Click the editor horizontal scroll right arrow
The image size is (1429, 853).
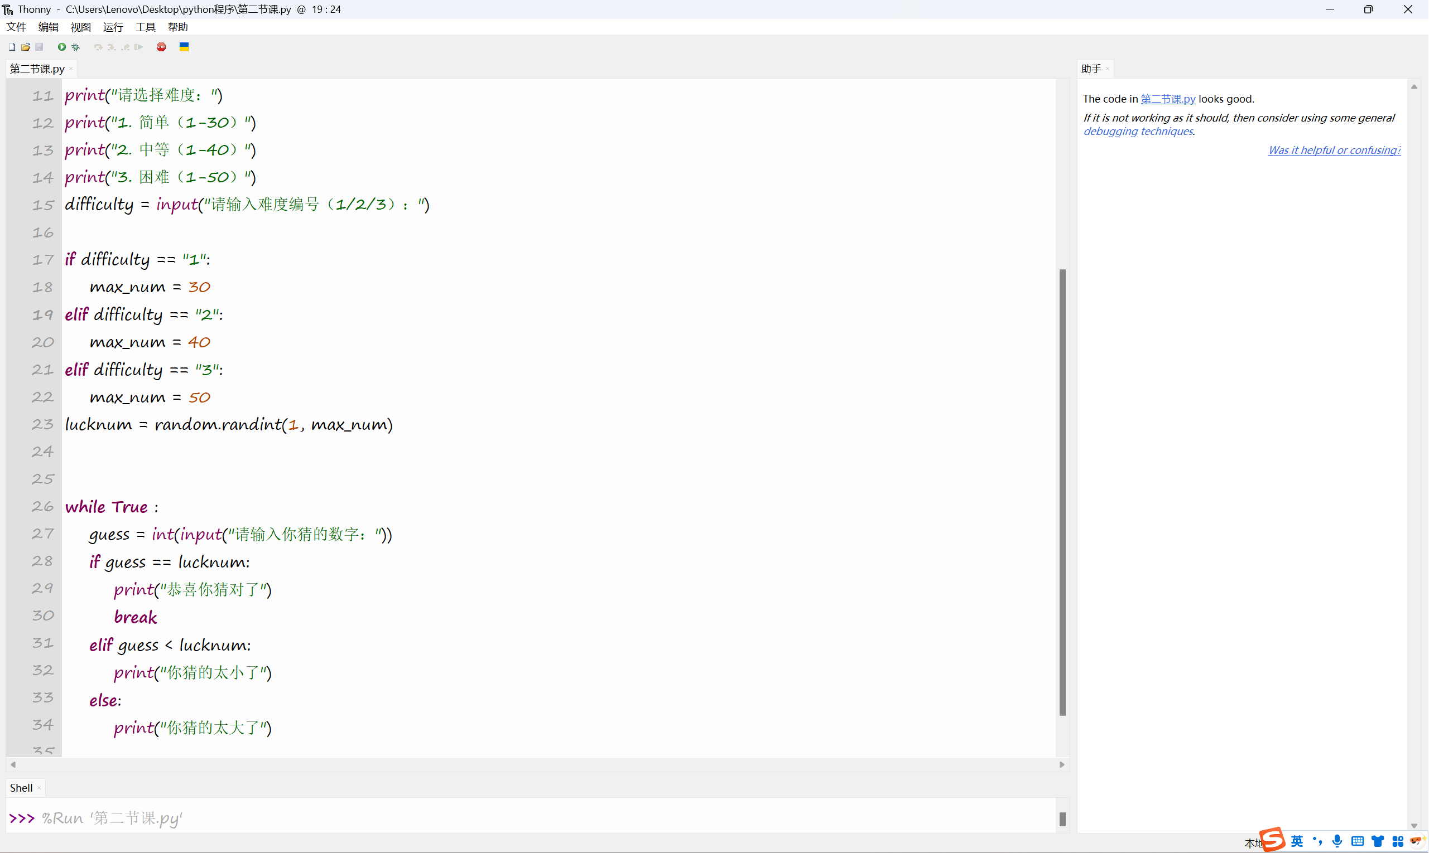click(1062, 764)
